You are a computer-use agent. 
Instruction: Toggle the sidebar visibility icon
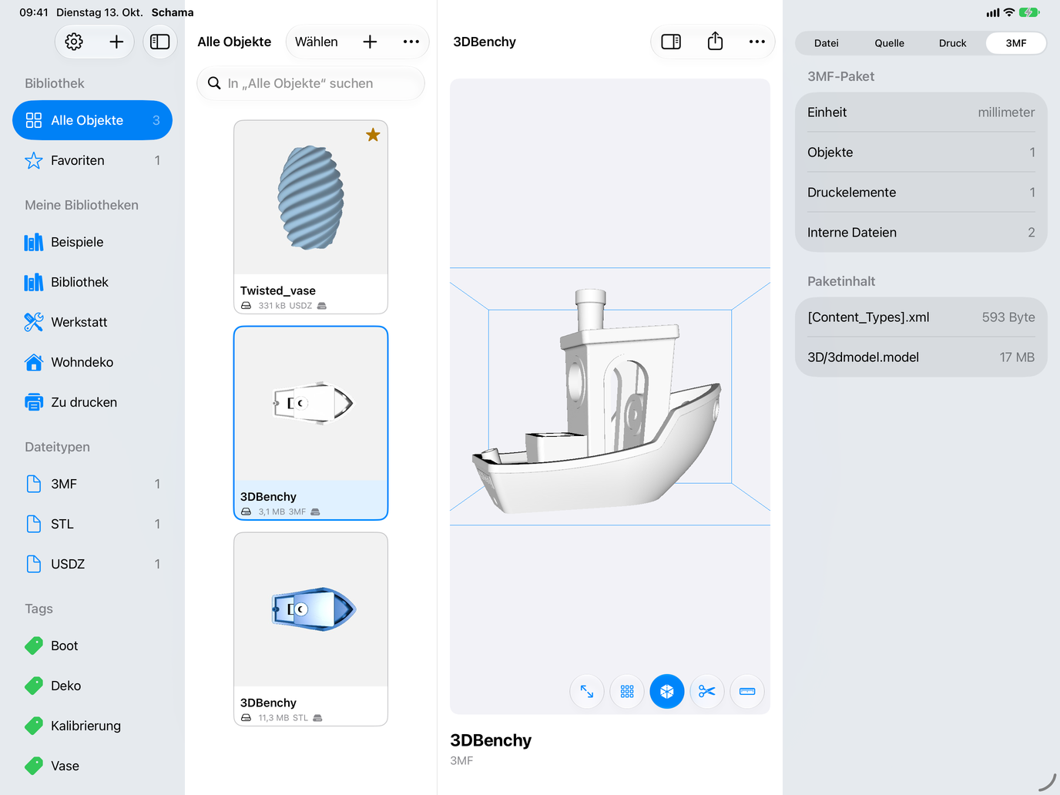[160, 42]
